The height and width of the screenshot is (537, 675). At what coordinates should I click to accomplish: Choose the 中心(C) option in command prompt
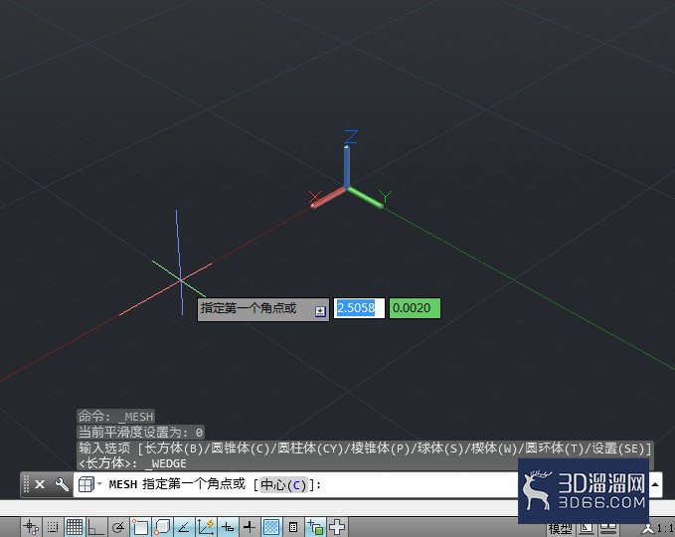click(283, 485)
